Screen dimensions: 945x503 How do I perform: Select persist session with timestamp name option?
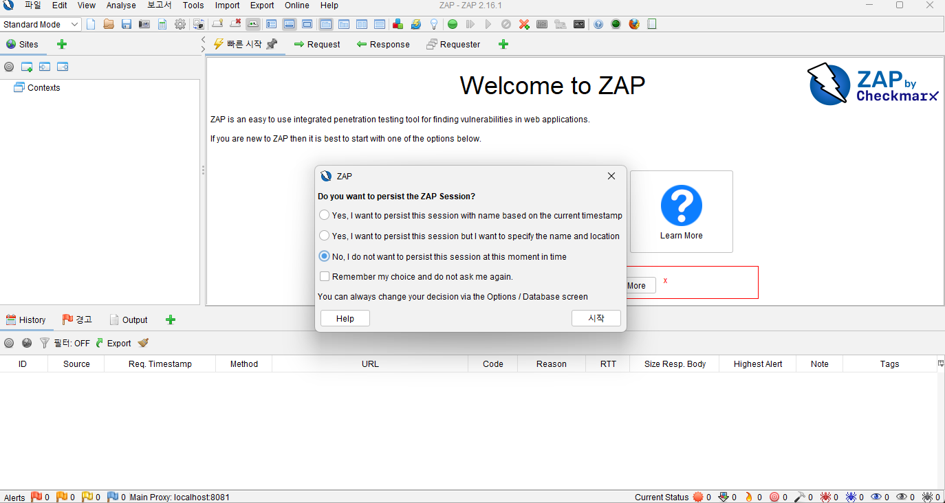(x=471, y=215)
